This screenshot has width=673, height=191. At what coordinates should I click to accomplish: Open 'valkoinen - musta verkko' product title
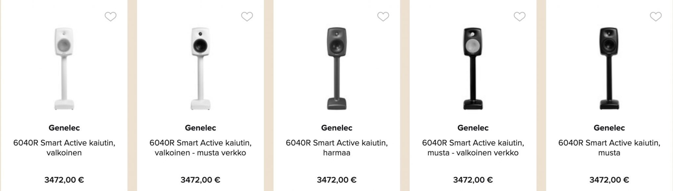(200, 148)
